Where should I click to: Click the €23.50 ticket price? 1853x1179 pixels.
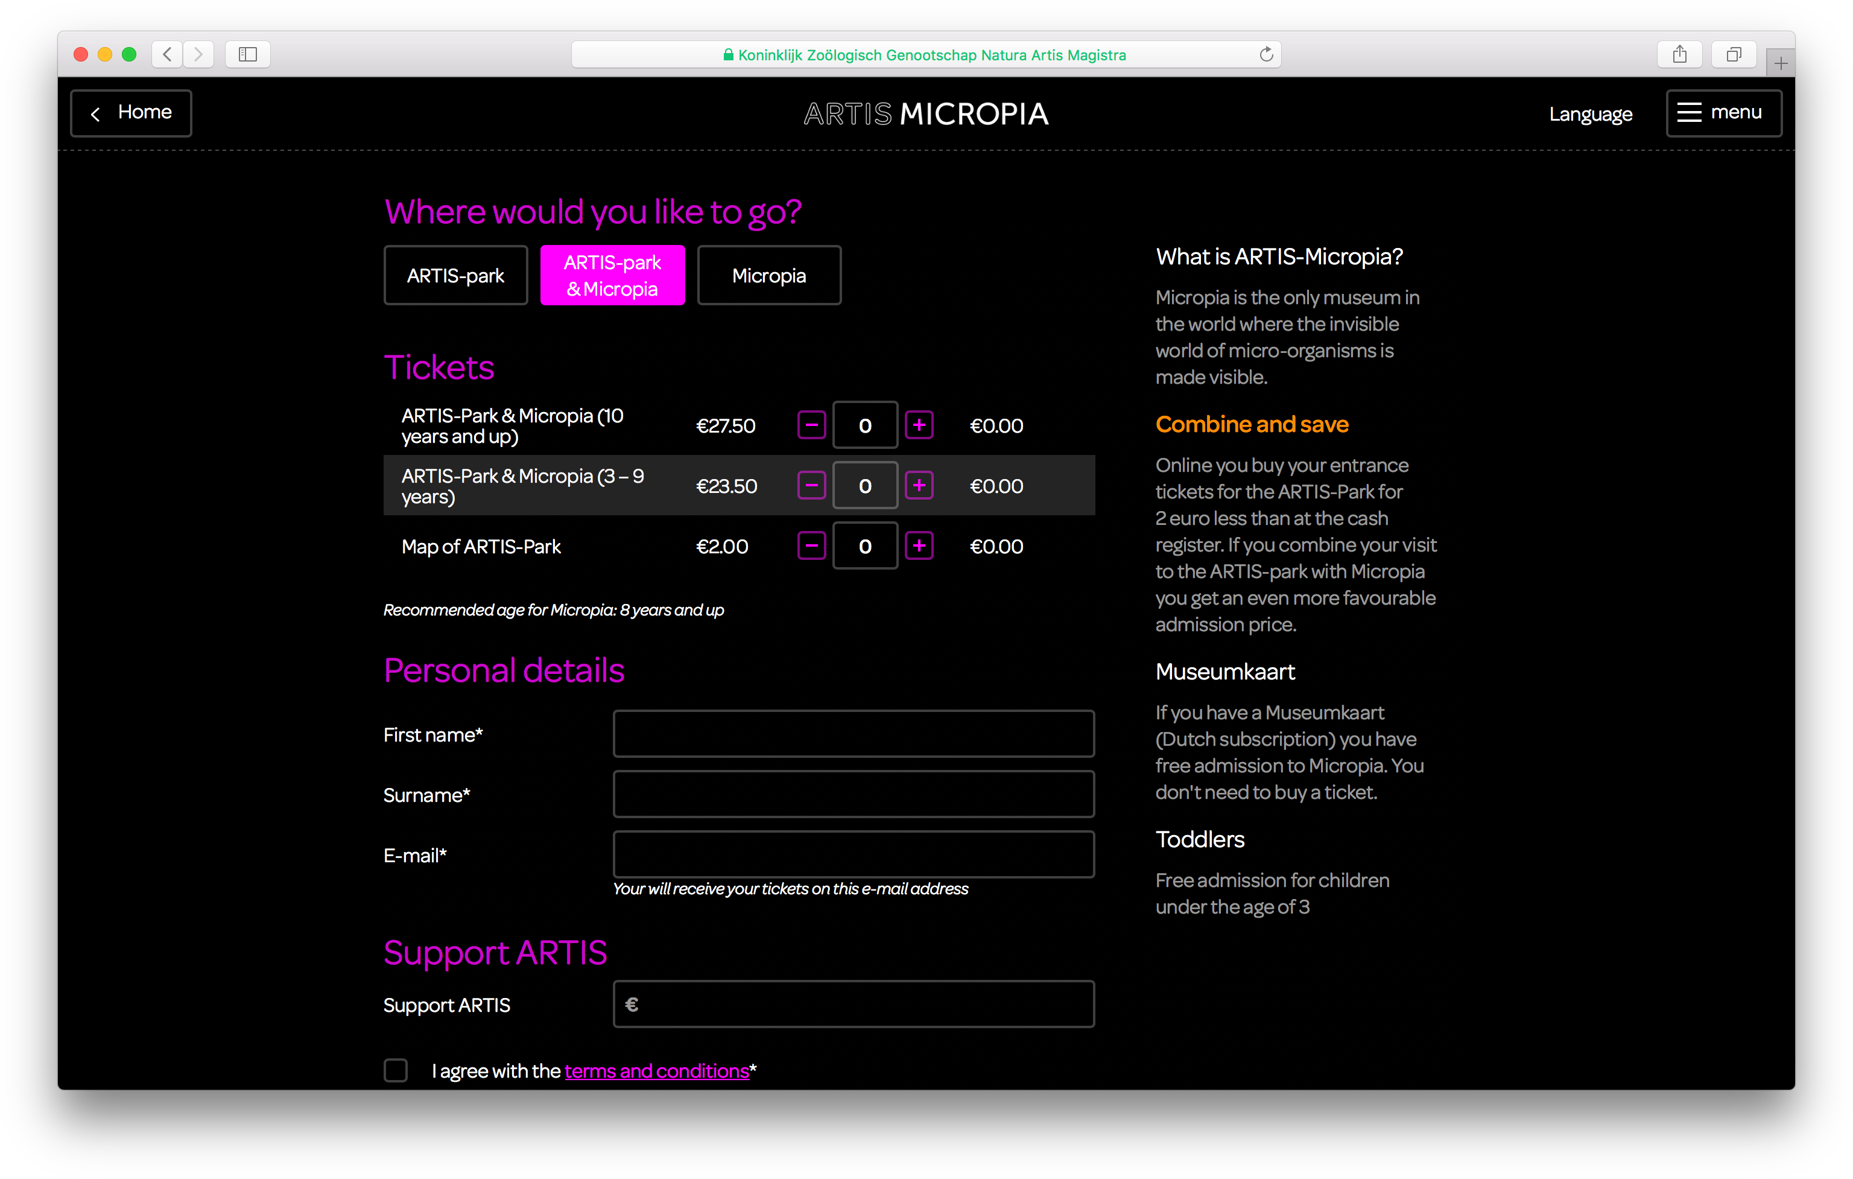click(726, 486)
